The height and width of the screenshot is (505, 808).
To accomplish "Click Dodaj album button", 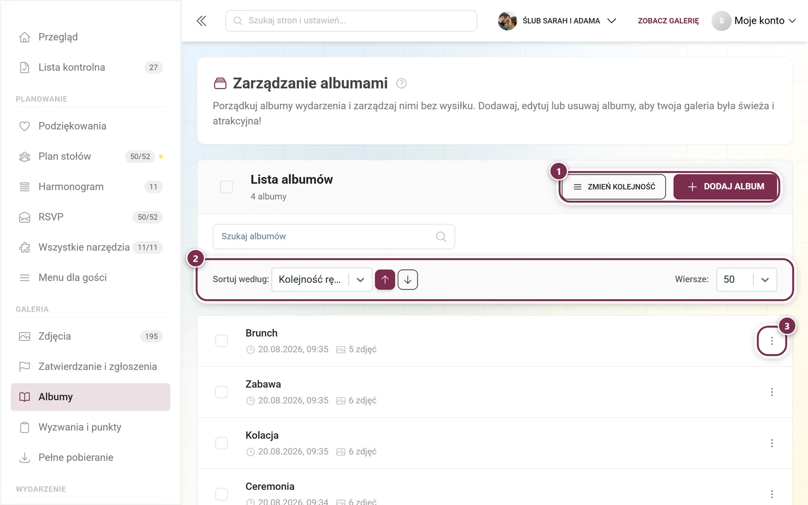I will pyautogui.click(x=726, y=187).
